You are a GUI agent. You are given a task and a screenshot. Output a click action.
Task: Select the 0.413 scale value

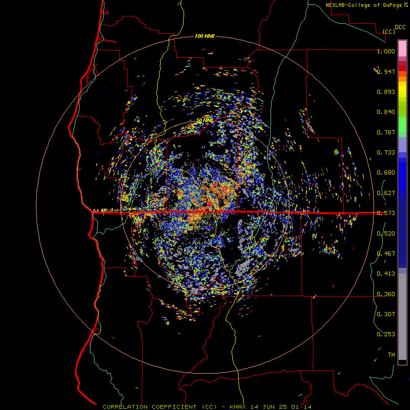click(386, 274)
